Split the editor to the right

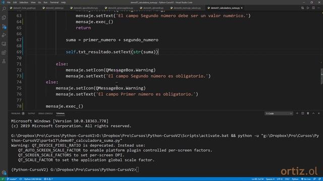[x=313, y=8]
